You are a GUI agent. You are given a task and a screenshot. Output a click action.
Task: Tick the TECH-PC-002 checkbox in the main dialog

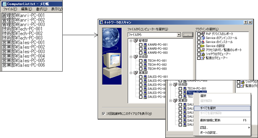141,65
